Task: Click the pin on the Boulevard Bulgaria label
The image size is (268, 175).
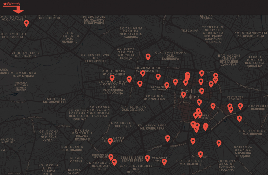Action: [x=193, y=141]
